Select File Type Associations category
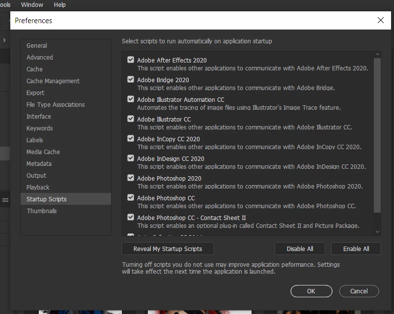This screenshot has height=314, width=394. click(x=65, y=105)
